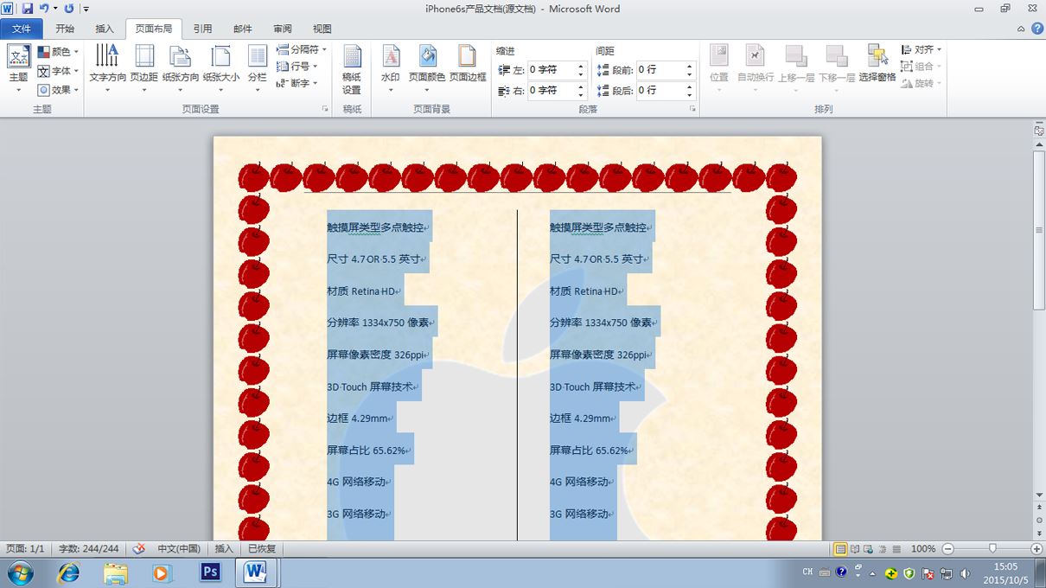Switch to outline view icon
The width and height of the screenshot is (1046, 588).
click(x=883, y=549)
